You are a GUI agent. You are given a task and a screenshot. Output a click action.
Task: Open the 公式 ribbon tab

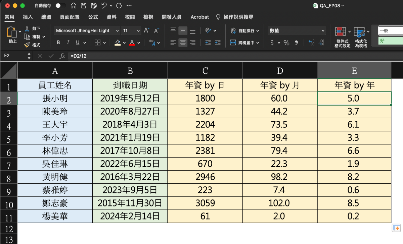(93, 17)
